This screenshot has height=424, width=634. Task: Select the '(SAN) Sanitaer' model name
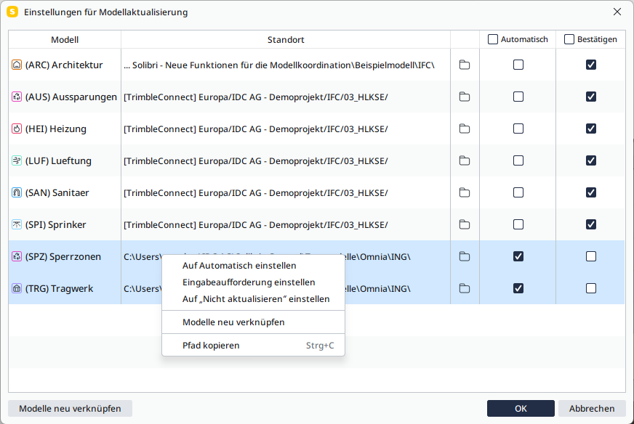tap(57, 192)
